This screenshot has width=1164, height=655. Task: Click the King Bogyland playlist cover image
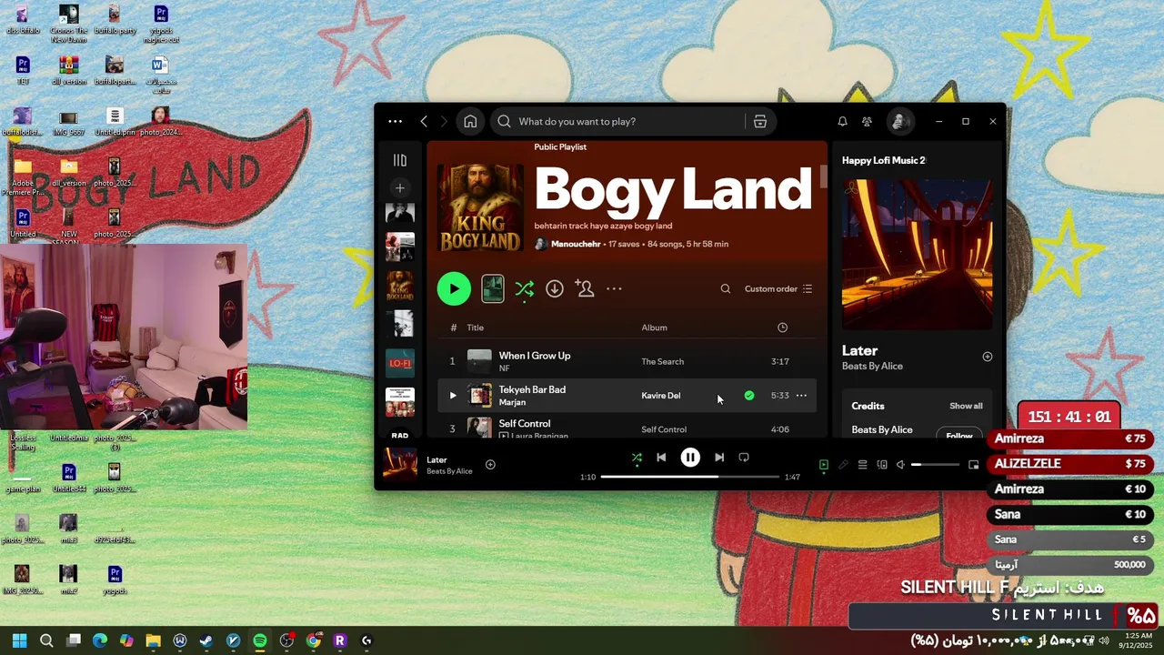point(480,207)
